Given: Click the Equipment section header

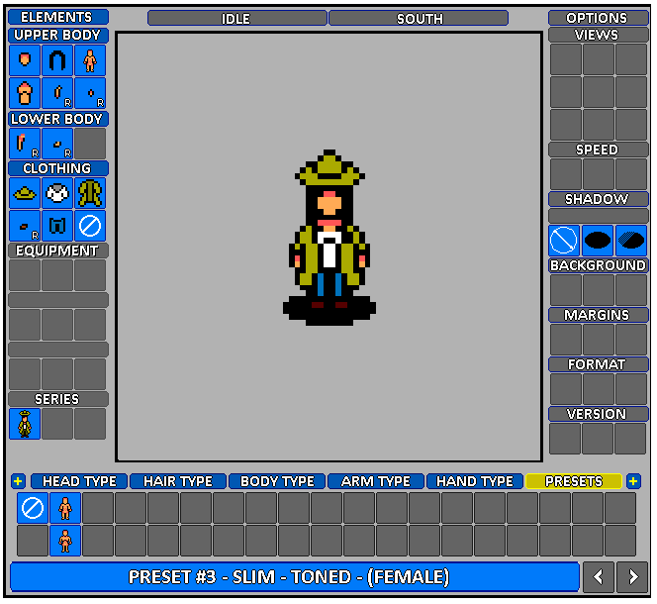Looking at the screenshot, I should tap(58, 251).
